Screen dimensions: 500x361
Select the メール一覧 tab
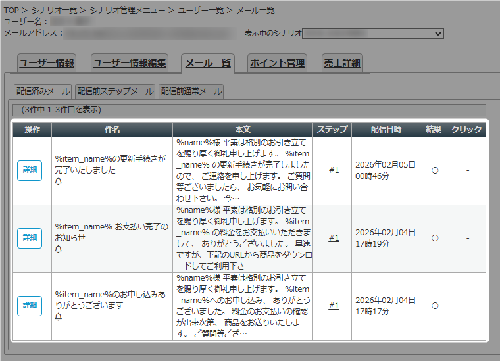tap(208, 63)
